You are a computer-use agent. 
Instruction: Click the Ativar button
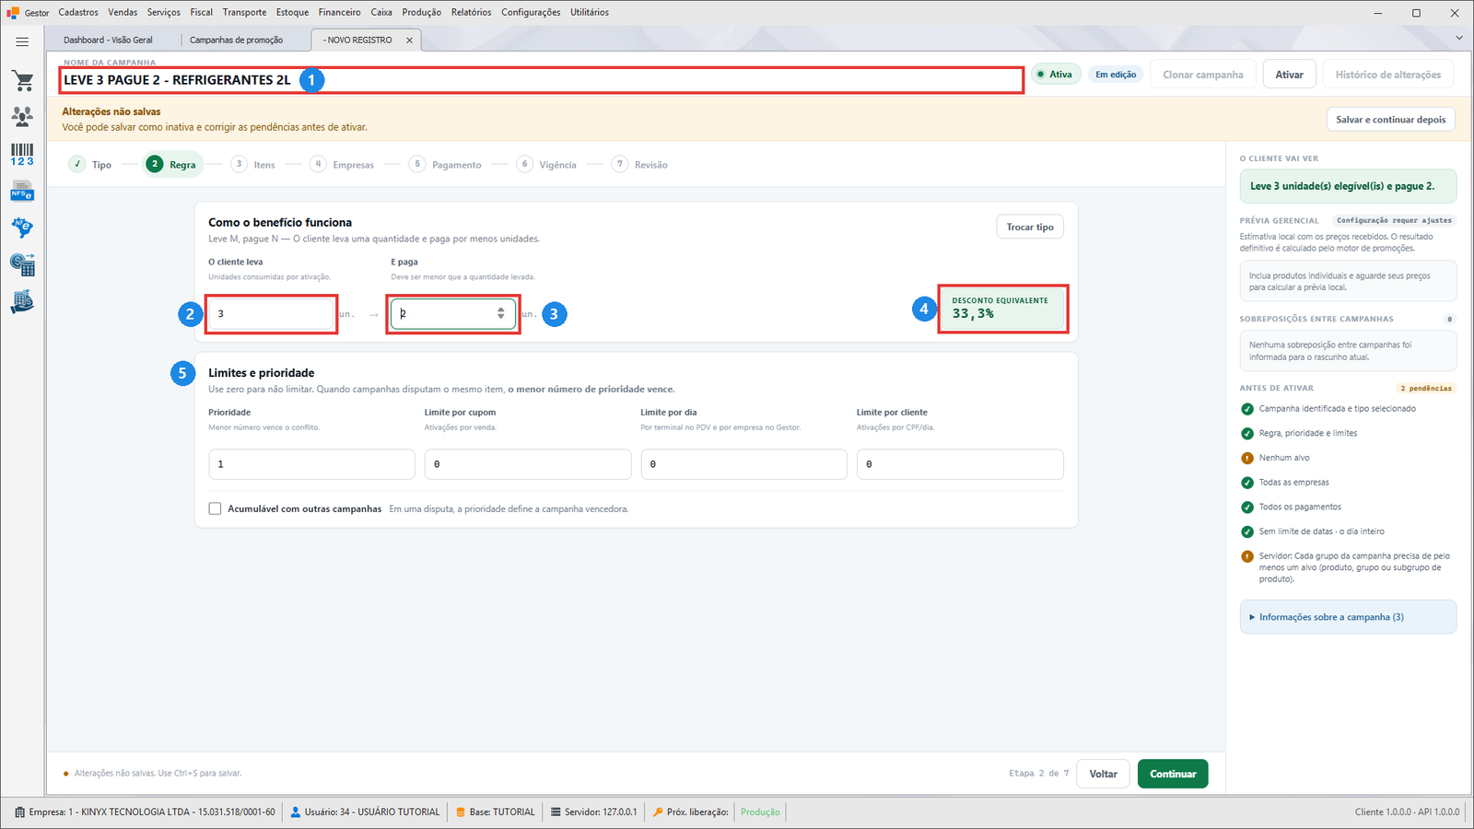coord(1290,75)
